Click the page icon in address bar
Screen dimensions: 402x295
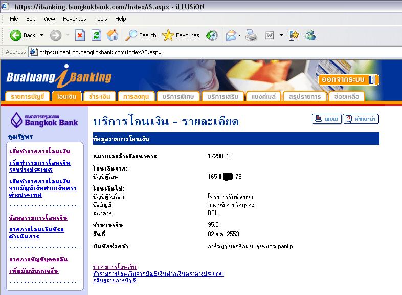[x=33, y=52]
